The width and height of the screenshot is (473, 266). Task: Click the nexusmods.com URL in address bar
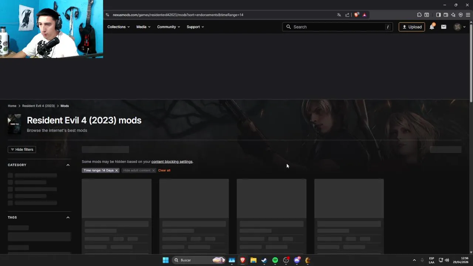pos(178,15)
